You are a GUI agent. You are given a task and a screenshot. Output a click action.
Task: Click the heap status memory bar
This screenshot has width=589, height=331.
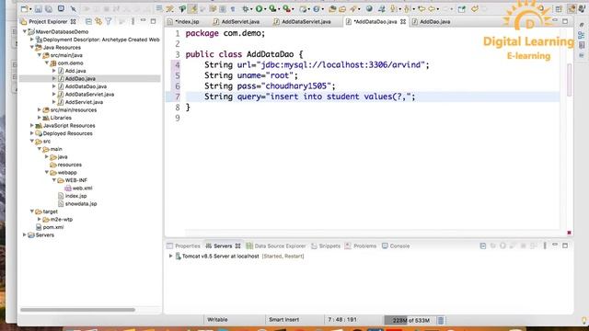[x=410, y=320]
